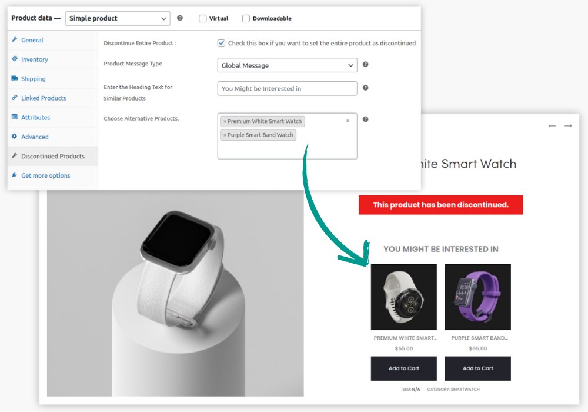Expand the Global Message dropdown
The image size is (588, 412).
[287, 65]
